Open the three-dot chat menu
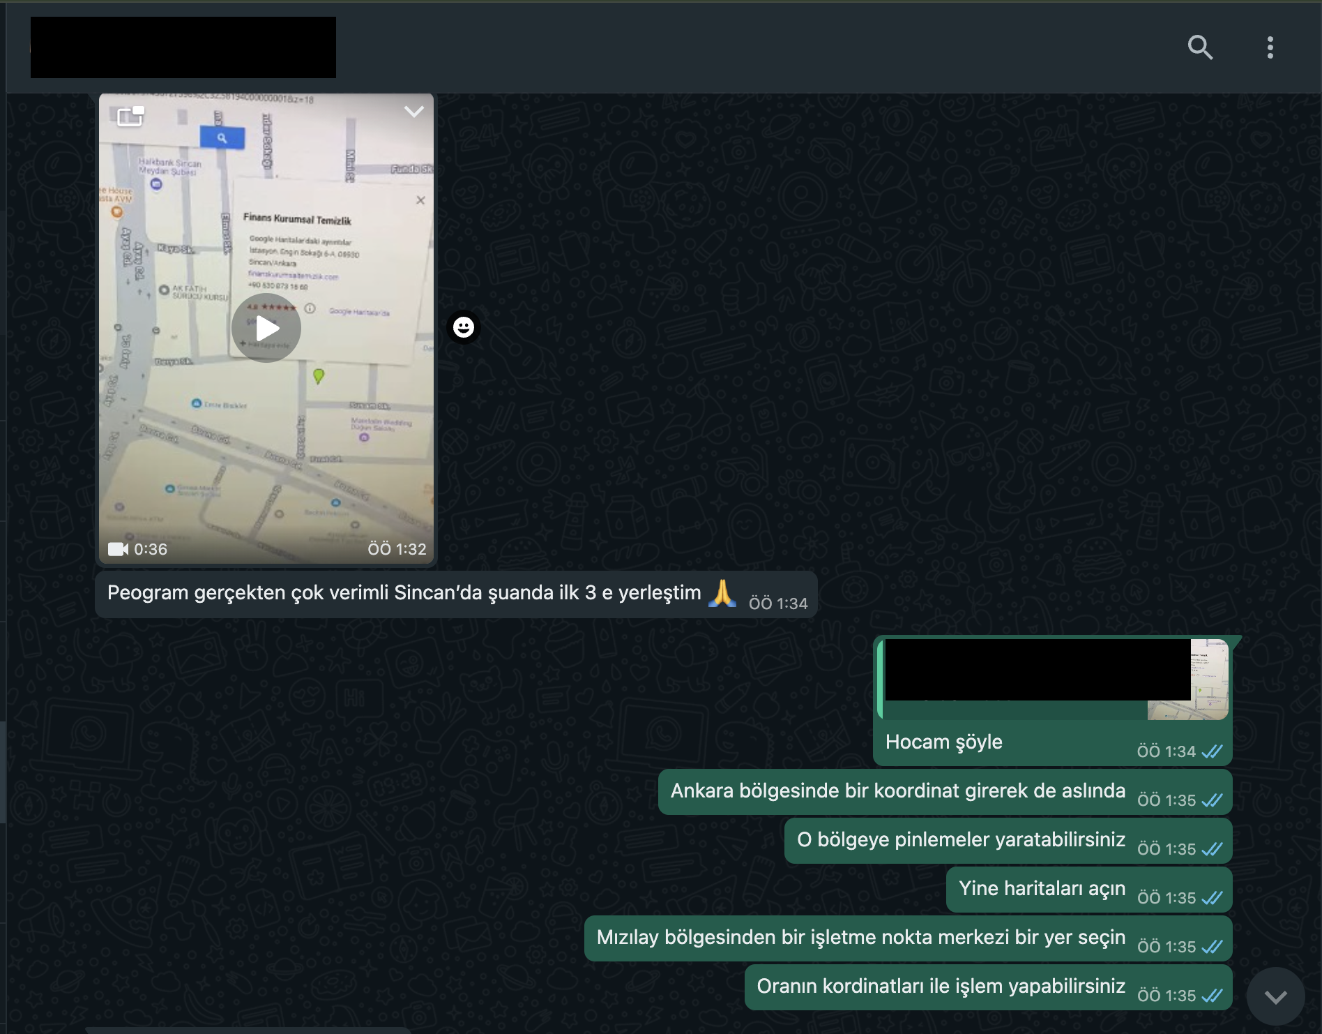The image size is (1322, 1034). click(x=1270, y=47)
